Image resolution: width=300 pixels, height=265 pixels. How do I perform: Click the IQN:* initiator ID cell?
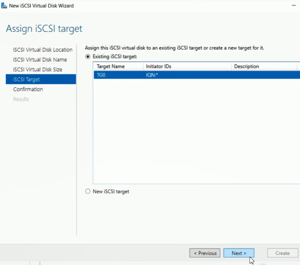pyautogui.click(x=152, y=75)
